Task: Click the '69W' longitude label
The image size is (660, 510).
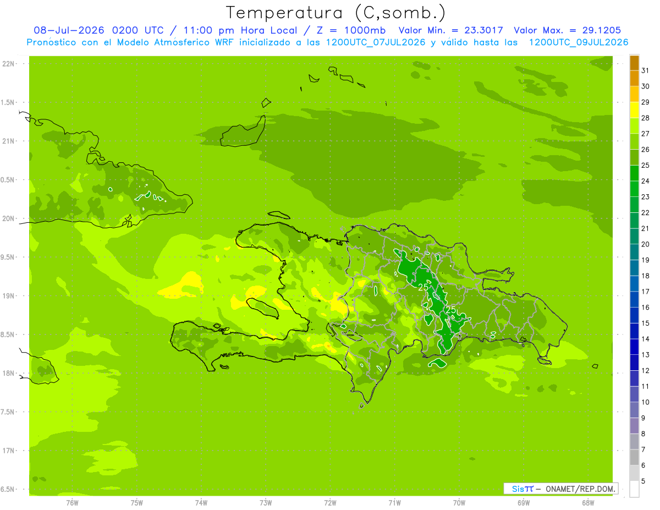Action: click(x=524, y=503)
